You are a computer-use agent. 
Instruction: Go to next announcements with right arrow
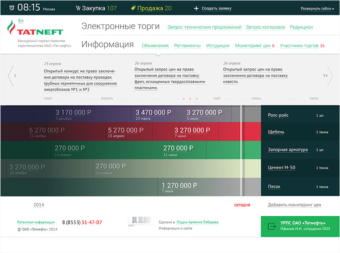(329, 76)
